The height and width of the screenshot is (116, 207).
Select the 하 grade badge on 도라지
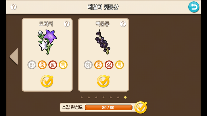tap(32, 65)
